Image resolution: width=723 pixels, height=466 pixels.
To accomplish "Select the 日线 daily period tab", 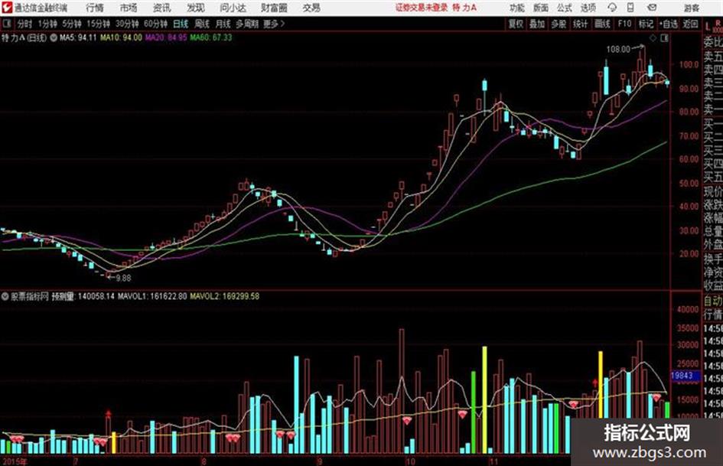I will 181,24.
